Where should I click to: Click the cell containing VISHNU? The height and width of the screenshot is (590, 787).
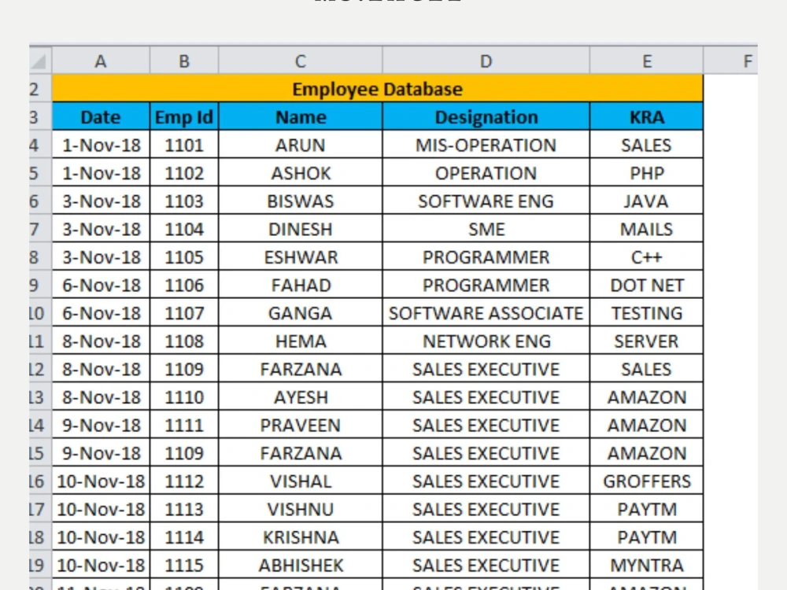click(x=301, y=509)
